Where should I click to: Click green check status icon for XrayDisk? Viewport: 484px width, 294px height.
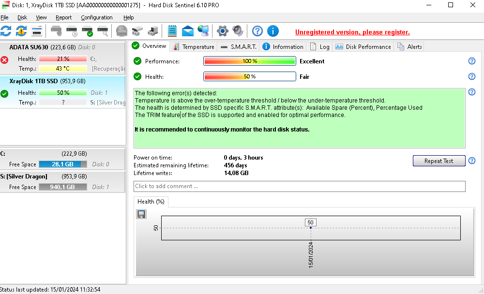[x=4, y=94]
